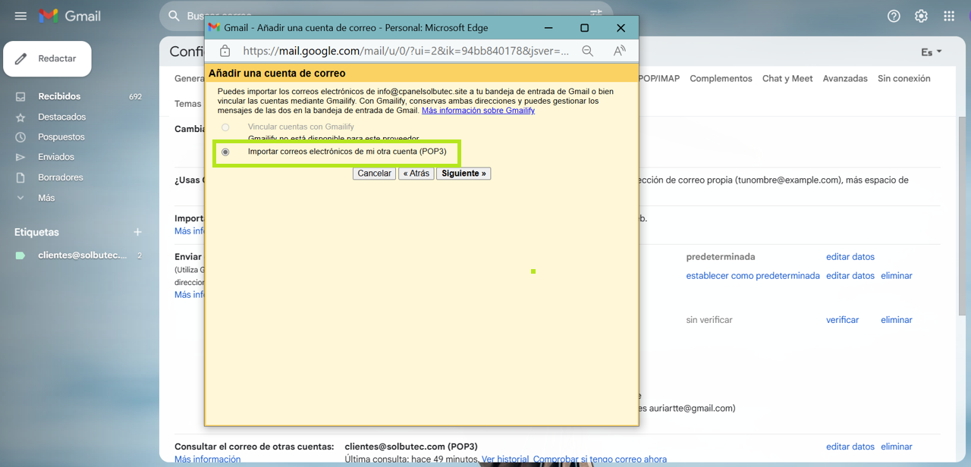The image size is (971, 467).
Task: Click the popup window URL address field
Action: pos(405,51)
